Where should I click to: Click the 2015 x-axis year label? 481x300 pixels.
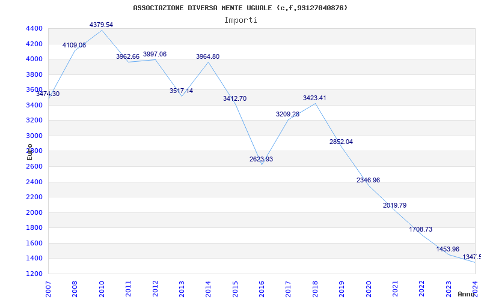coord(235,289)
